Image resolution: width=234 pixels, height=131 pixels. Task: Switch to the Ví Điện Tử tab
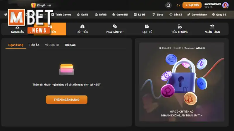52,45
